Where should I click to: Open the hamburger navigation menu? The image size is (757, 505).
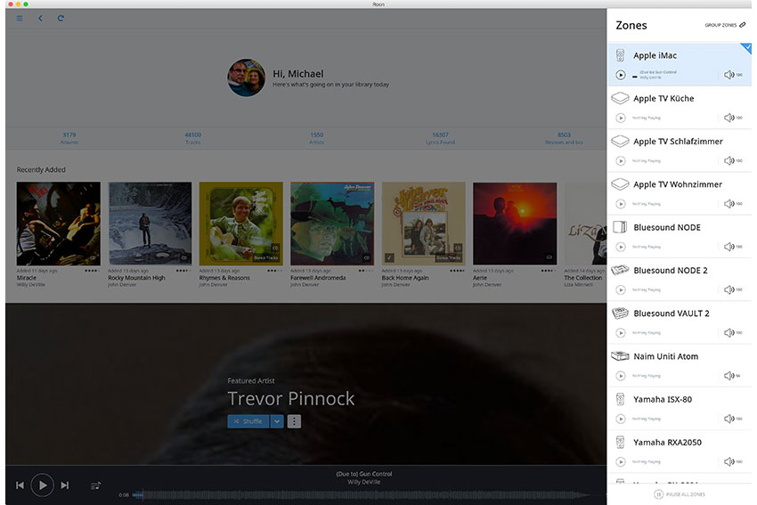click(20, 19)
